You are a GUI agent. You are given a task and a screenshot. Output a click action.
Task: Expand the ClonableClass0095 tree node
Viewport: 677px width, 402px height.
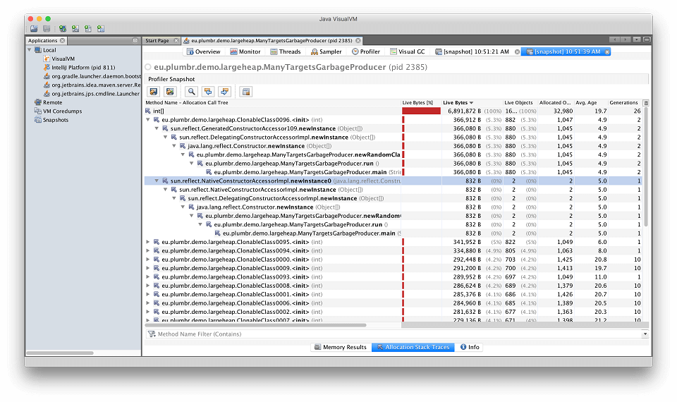point(148,242)
